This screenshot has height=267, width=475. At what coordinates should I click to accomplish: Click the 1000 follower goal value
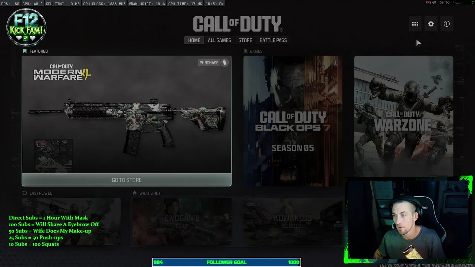(x=294, y=262)
